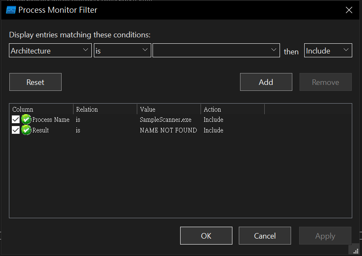Image resolution: width=362 pixels, height=256 pixels.
Task: Sort by the Action header
Action: 232,109
